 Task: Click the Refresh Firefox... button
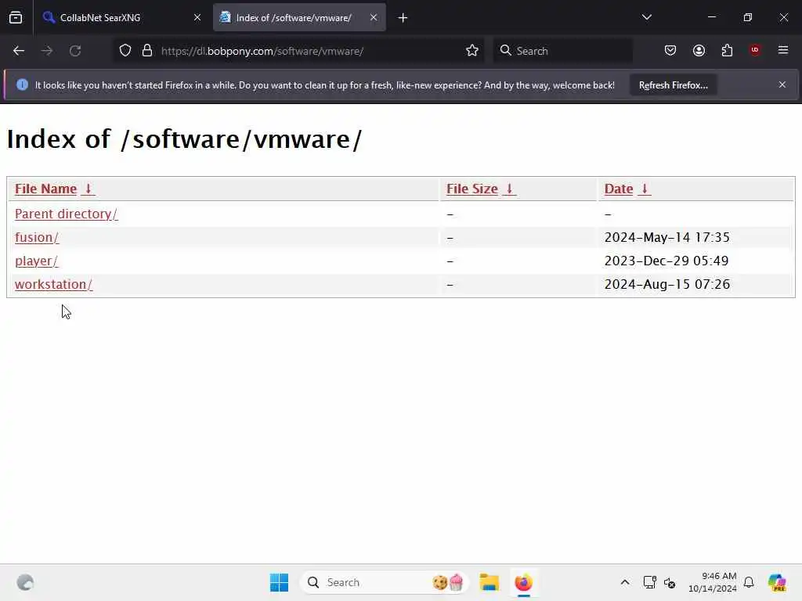click(x=673, y=85)
